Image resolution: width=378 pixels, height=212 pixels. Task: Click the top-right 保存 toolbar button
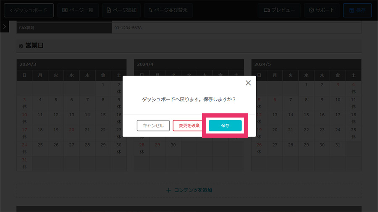(x=357, y=10)
